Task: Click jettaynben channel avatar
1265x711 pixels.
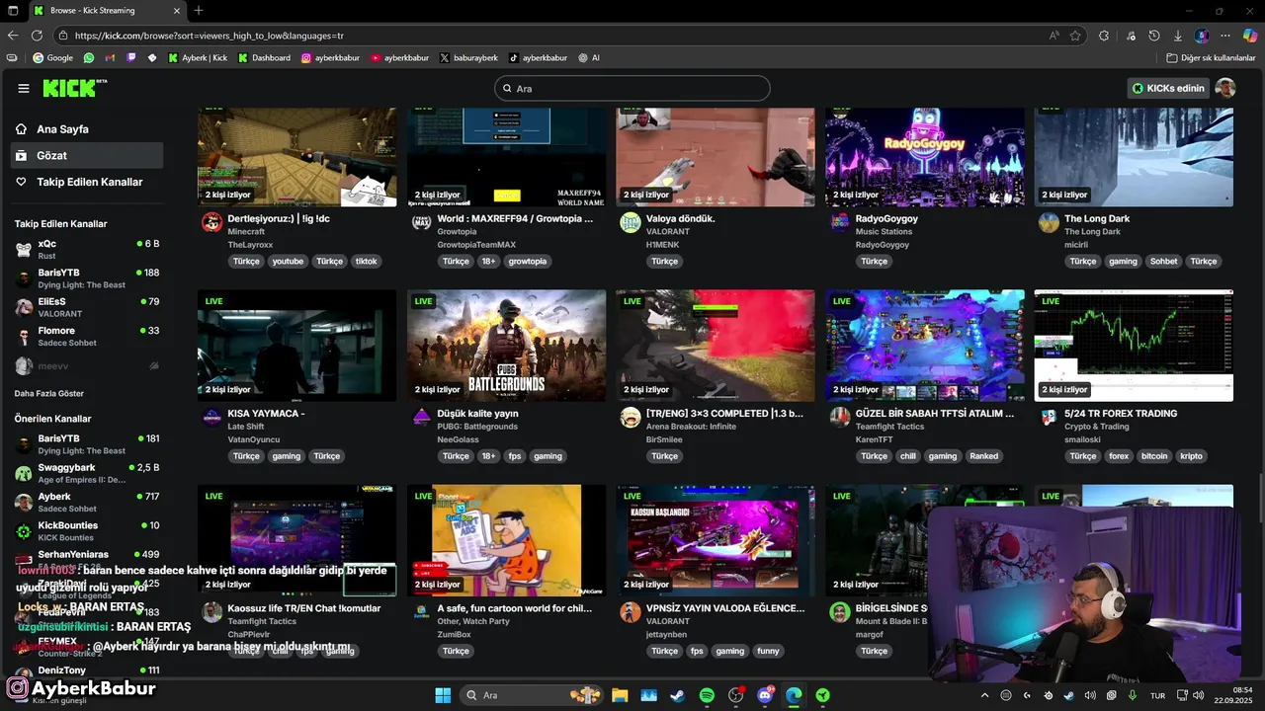Action: tap(631, 612)
